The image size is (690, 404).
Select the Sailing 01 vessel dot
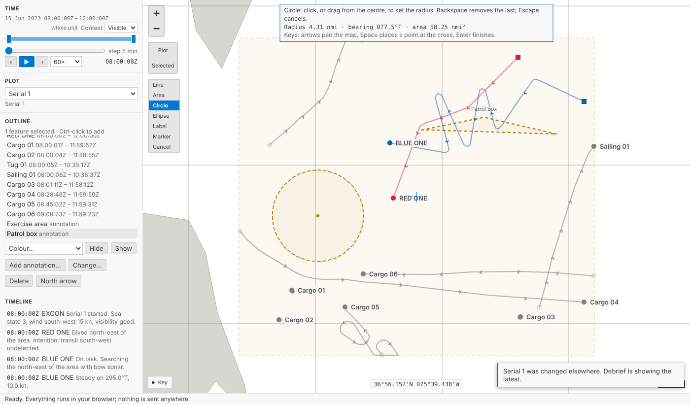click(x=594, y=146)
